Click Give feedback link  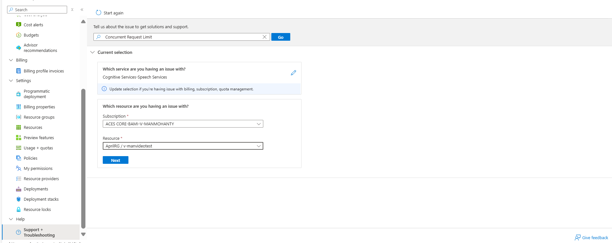[595, 238]
